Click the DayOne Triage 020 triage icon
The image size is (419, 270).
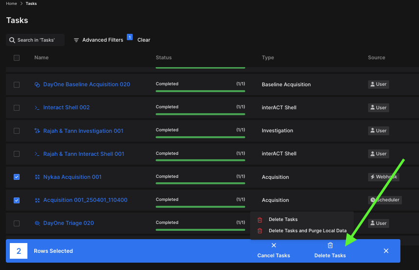tap(37, 223)
